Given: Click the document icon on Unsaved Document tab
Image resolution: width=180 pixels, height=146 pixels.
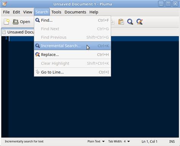Looking at the screenshot, I should point(4,32).
